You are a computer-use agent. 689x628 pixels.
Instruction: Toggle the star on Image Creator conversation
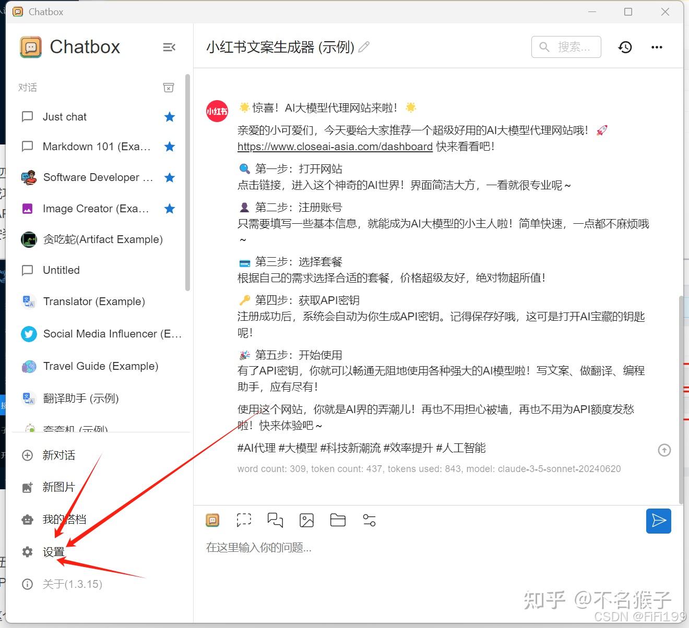pos(169,209)
